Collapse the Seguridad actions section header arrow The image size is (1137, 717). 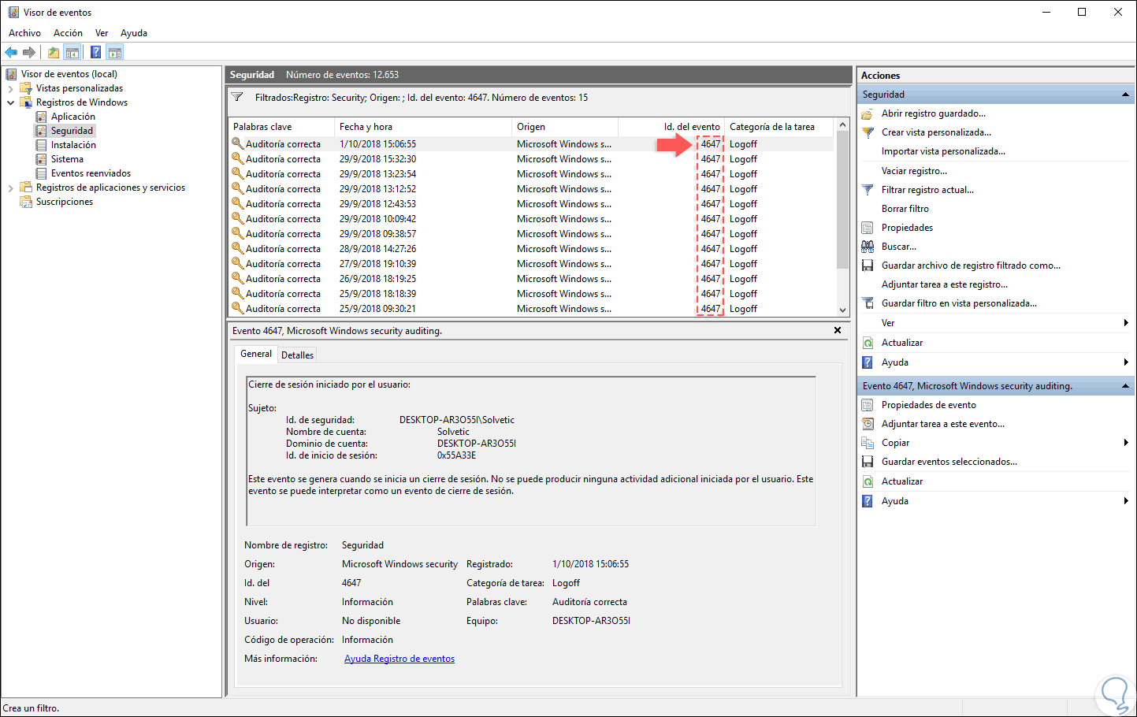click(1125, 95)
